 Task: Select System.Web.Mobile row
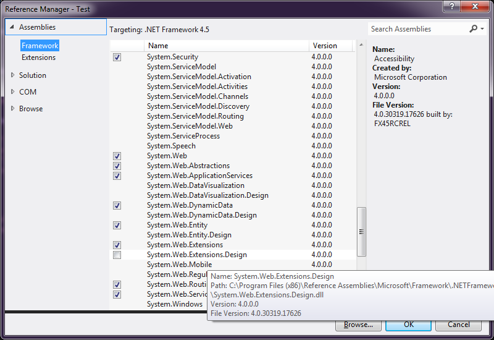pos(233,265)
